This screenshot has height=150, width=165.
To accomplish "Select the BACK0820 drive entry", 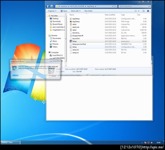I will click(59, 58).
